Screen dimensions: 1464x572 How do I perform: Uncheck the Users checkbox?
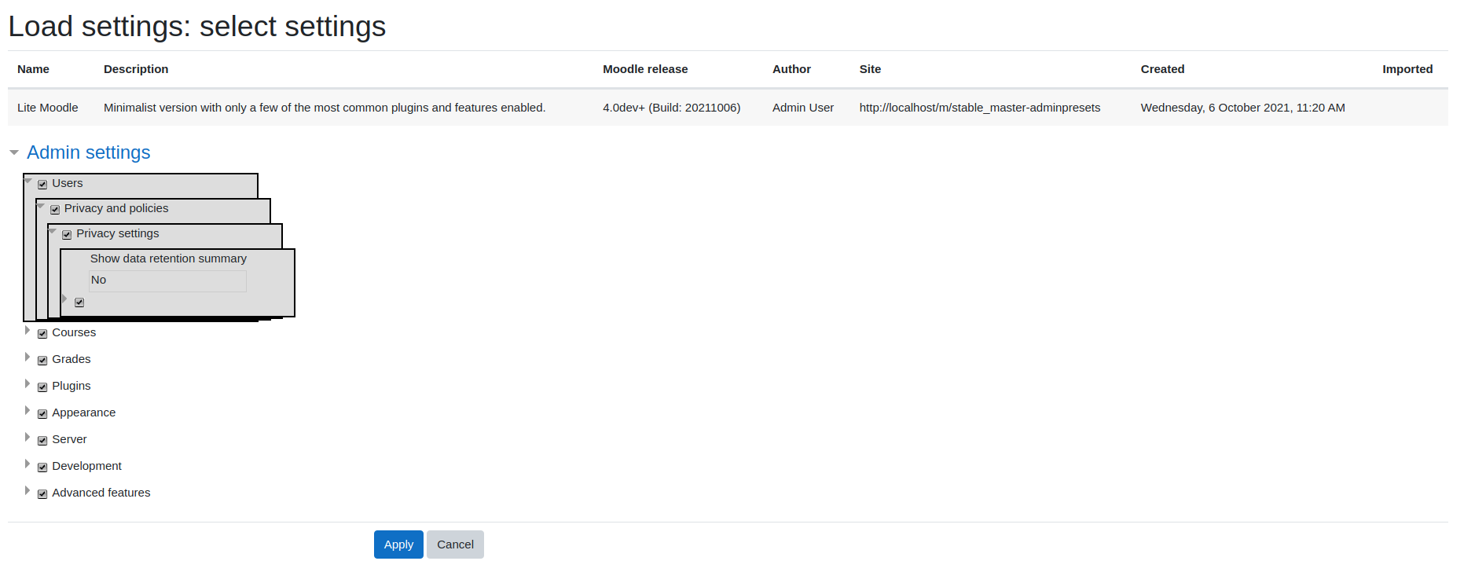[x=42, y=185]
